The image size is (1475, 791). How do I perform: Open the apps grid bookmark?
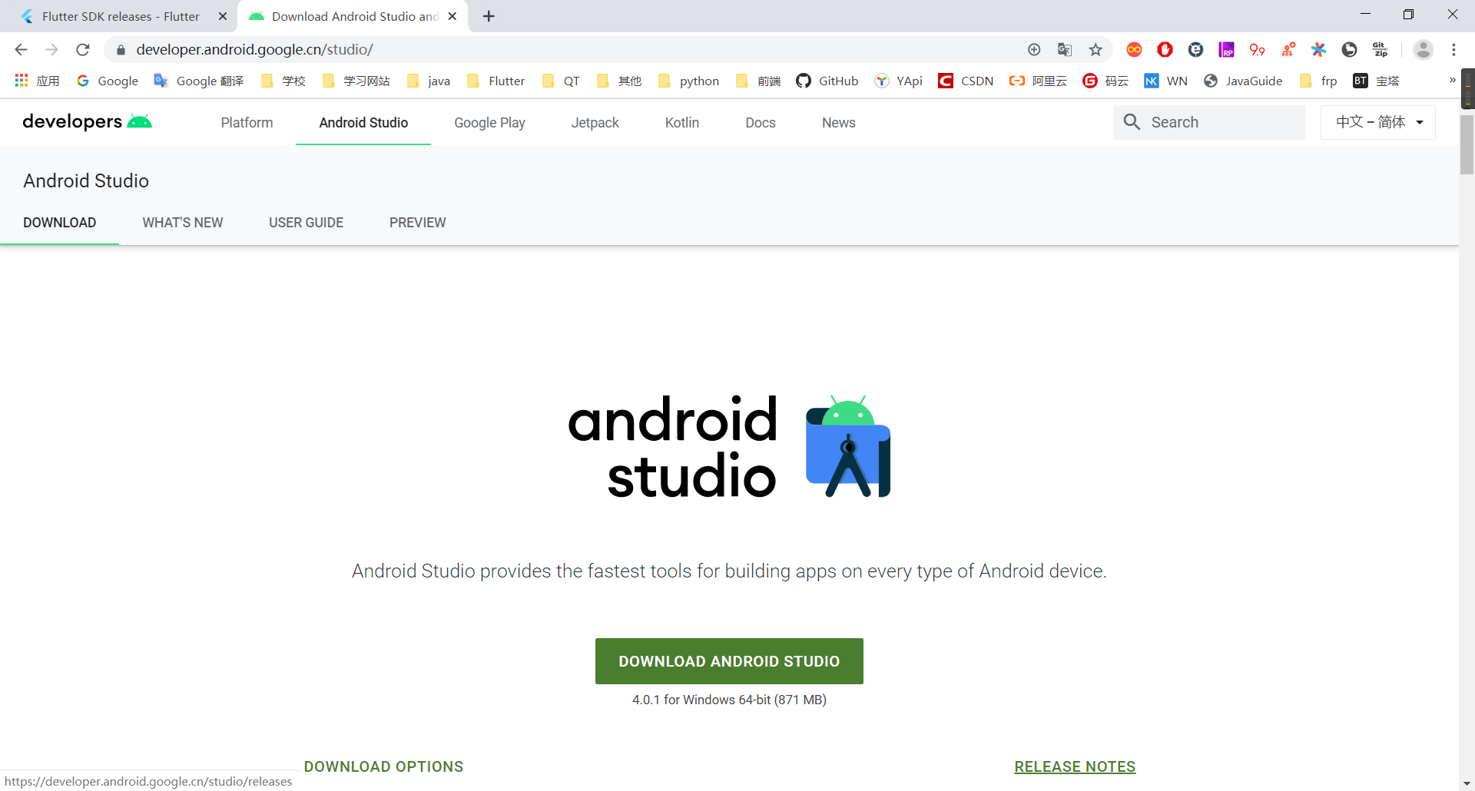point(37,81)
